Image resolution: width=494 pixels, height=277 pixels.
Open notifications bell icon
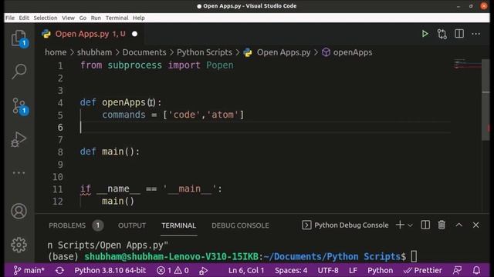tap(476, 270)
